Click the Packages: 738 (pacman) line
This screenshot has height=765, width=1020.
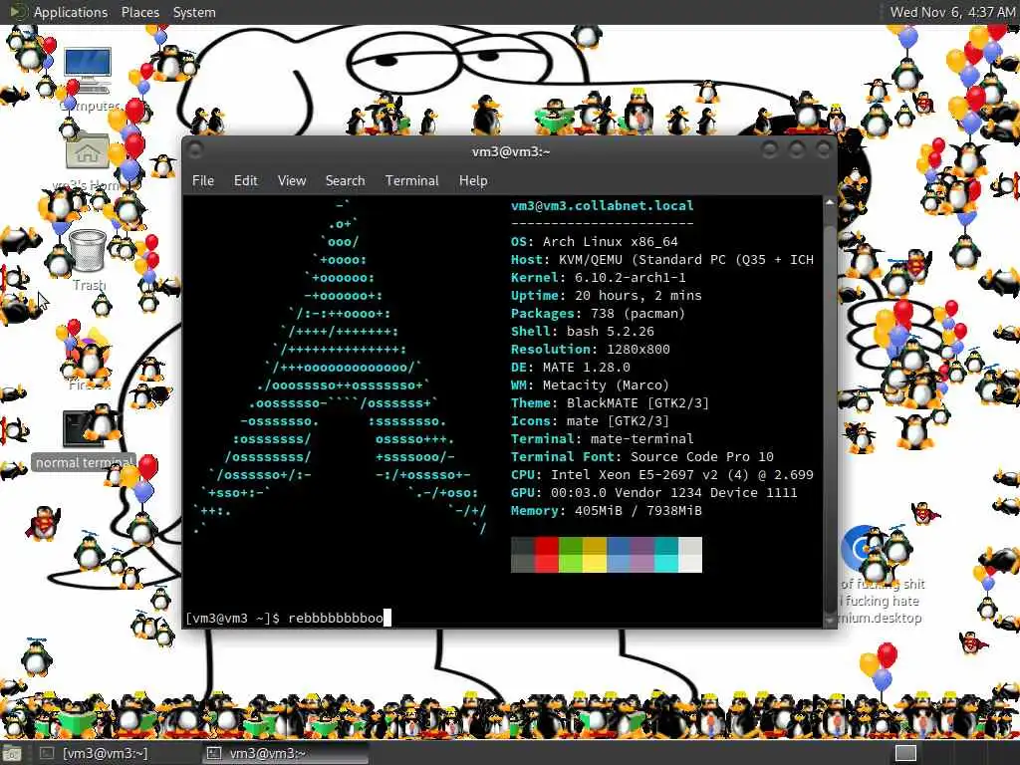[598, 314]
